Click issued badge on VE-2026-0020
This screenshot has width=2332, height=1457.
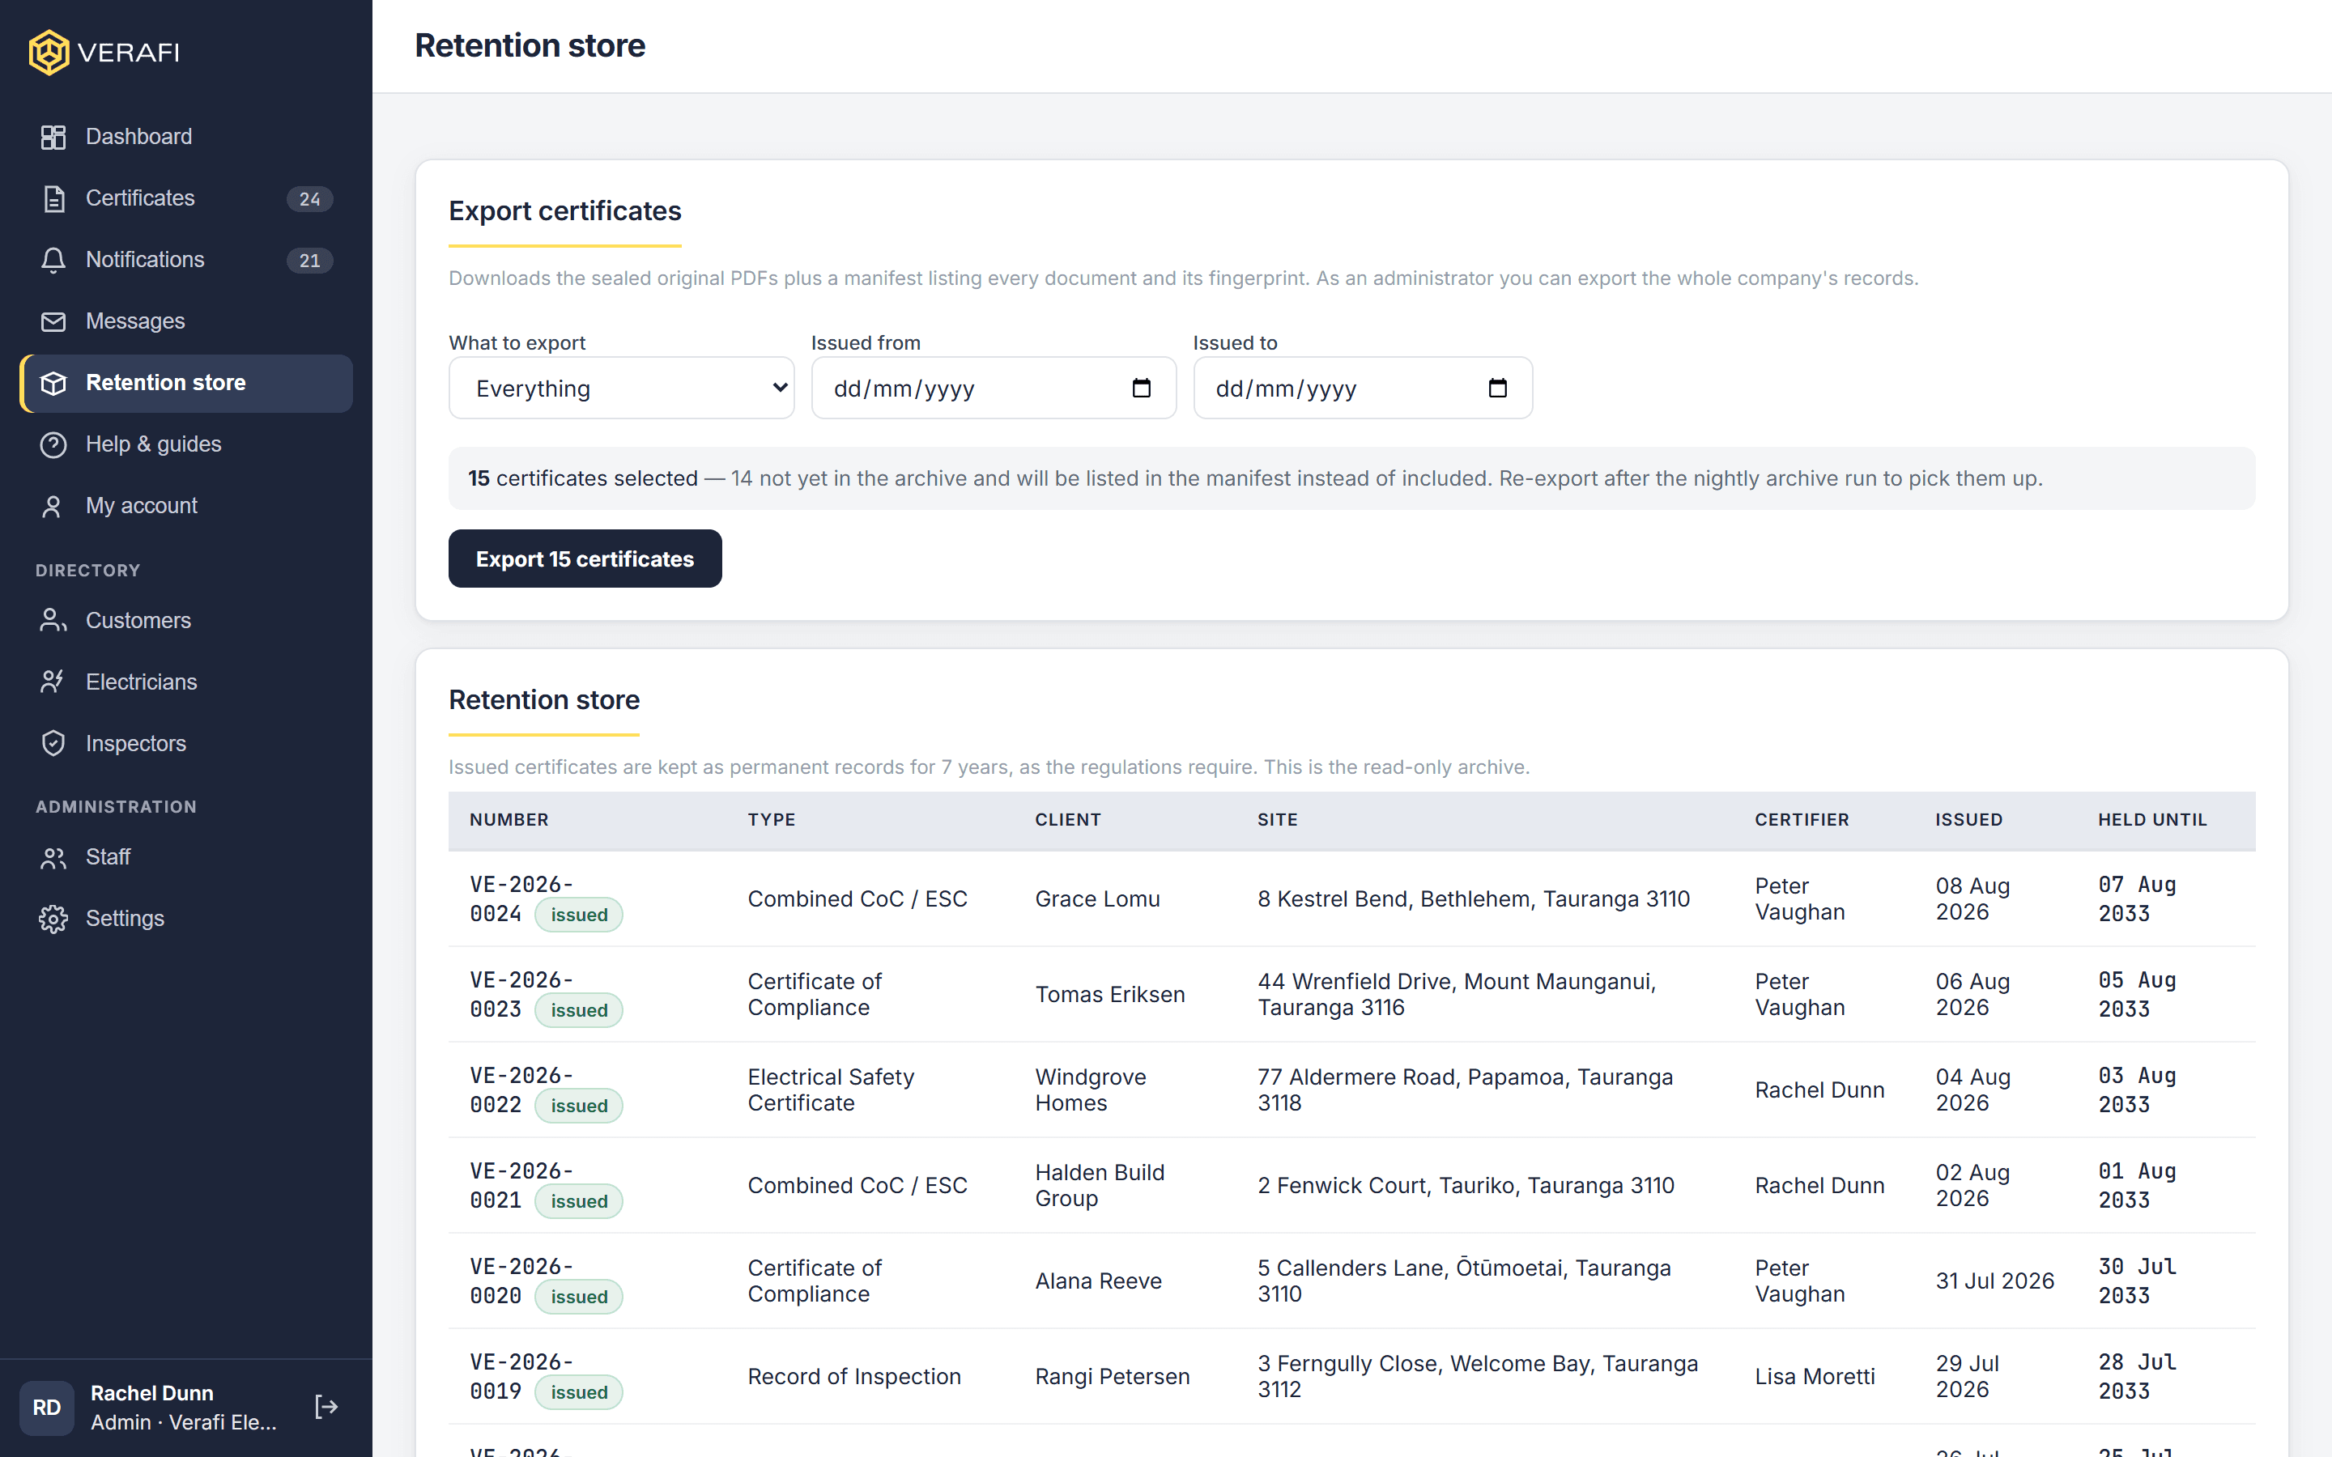579,1297
